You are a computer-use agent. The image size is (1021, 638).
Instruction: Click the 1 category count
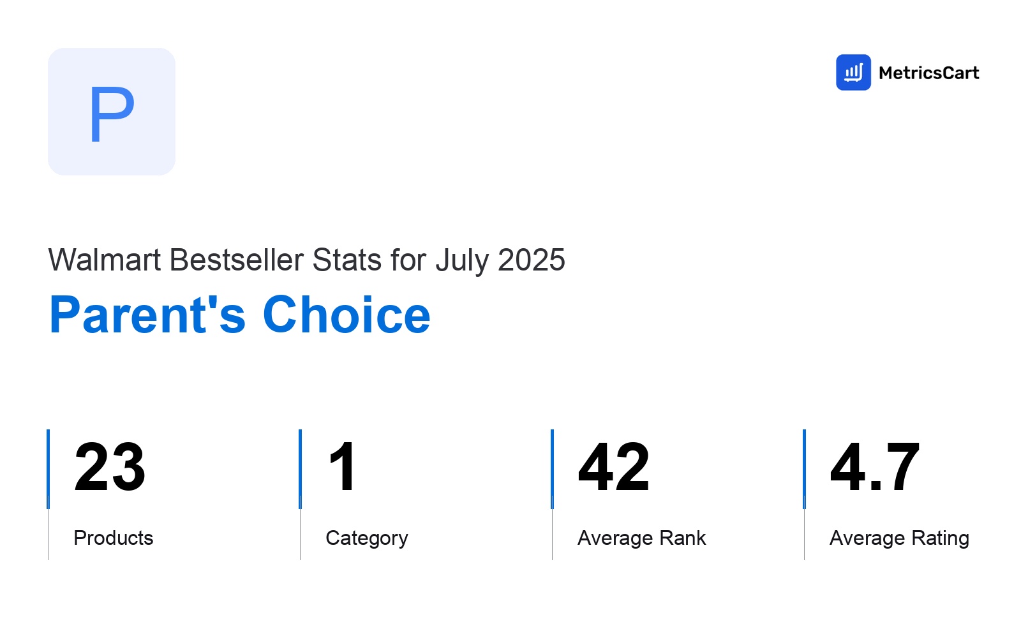pyautogui.click(x=343, y=468)
